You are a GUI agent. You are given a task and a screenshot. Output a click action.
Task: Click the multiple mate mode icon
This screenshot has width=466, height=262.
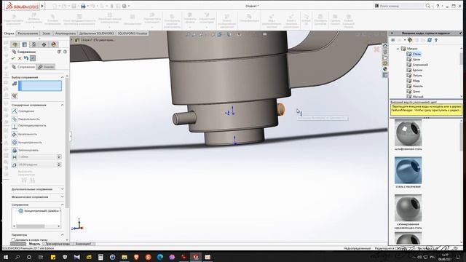(x=15, y=96)
